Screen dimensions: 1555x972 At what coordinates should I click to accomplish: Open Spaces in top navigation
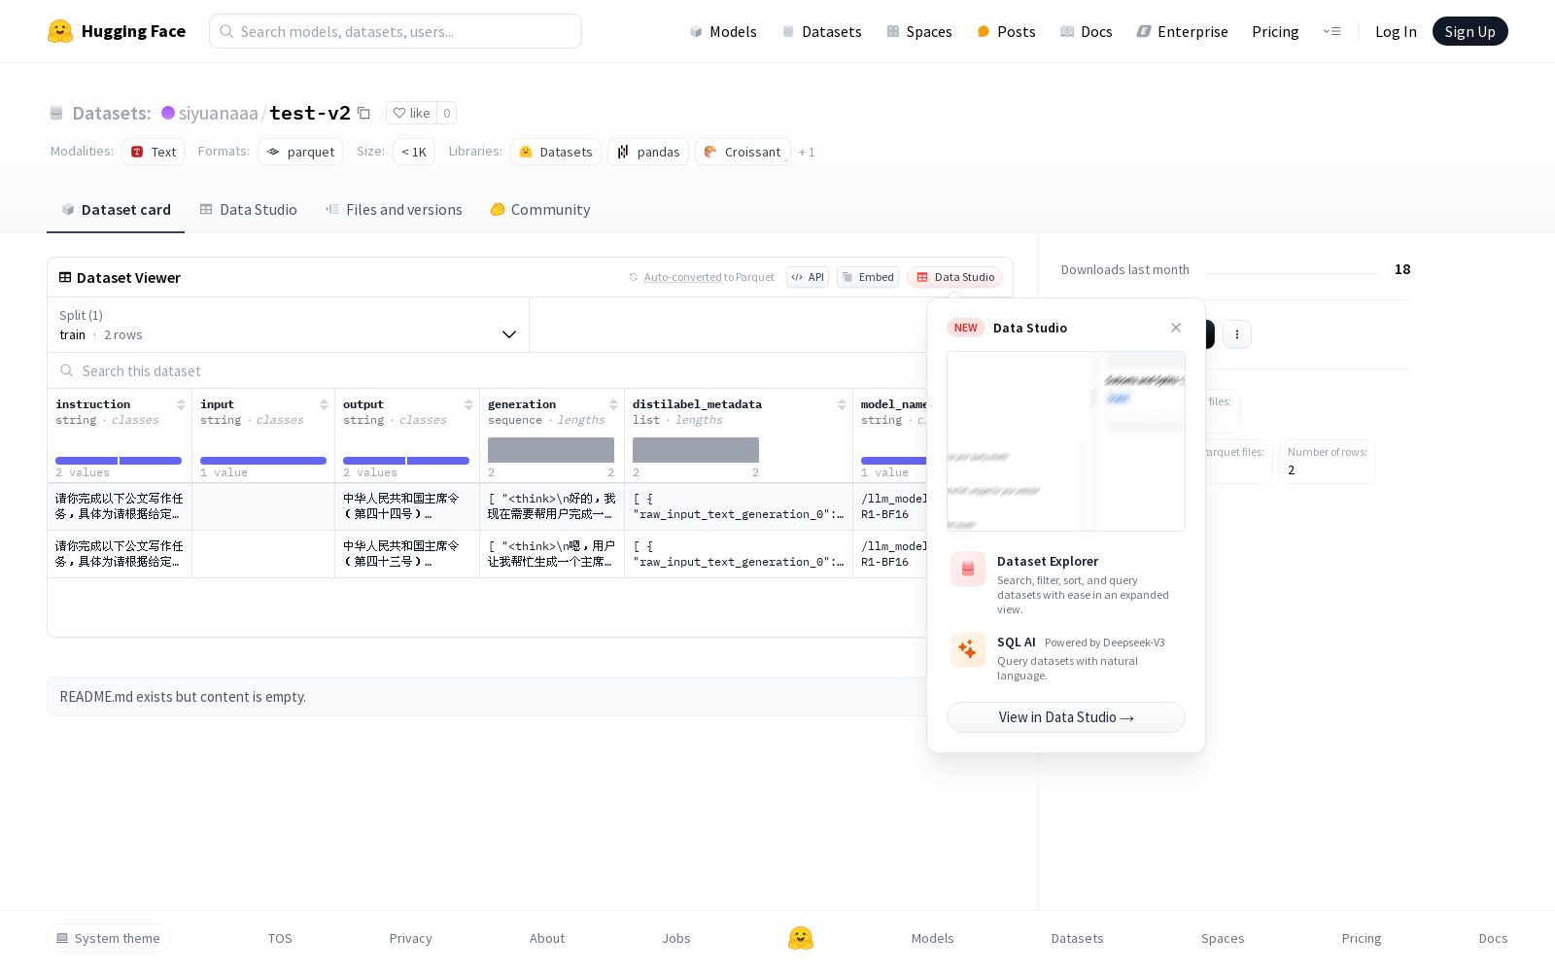pos(919,31)
